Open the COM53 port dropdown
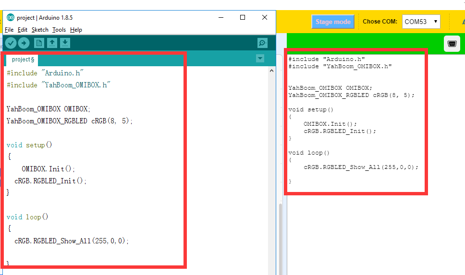465x275 pixels. click(x=421, y=22)
